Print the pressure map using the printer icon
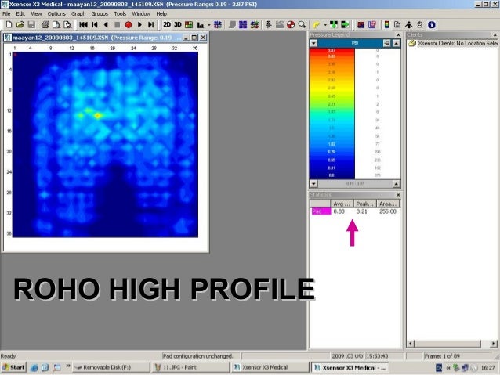This screenshot has width=500, height=375. point(45,24)
